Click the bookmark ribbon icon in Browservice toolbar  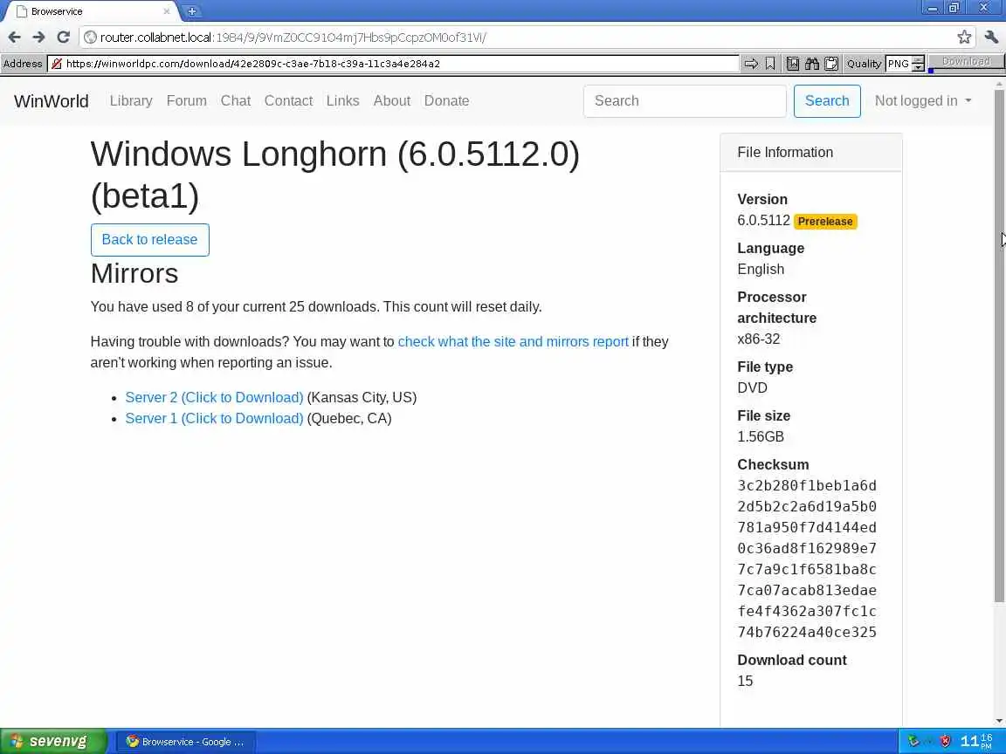(770, 64)
